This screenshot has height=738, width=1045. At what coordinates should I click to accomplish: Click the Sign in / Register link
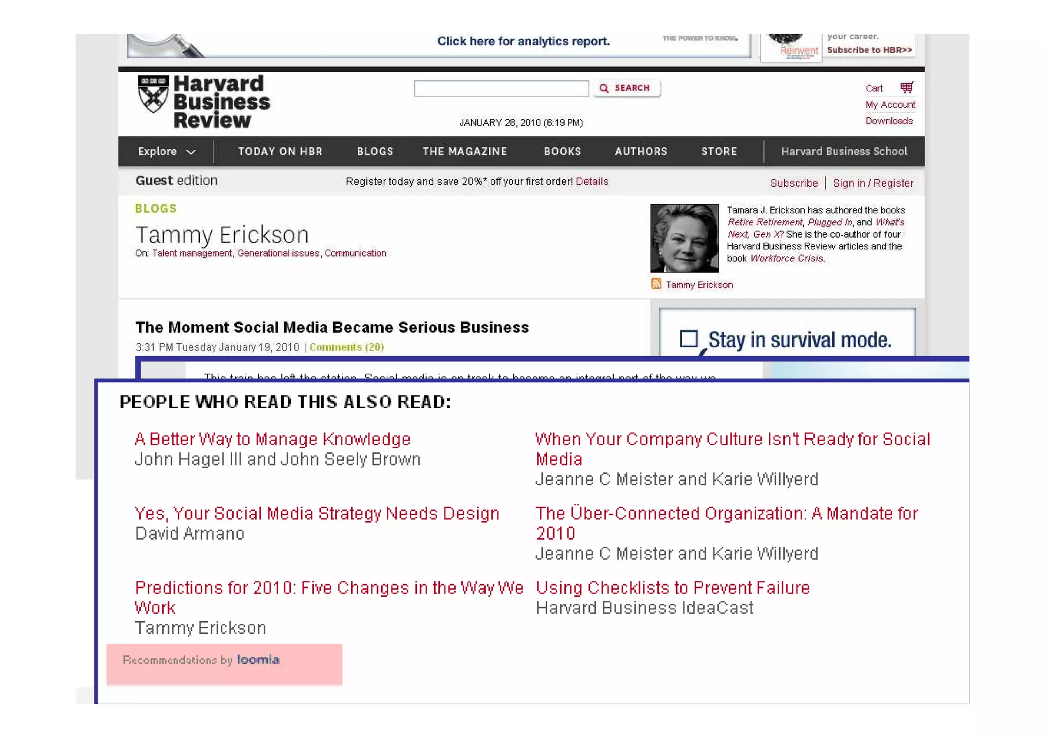pos(873,183)
